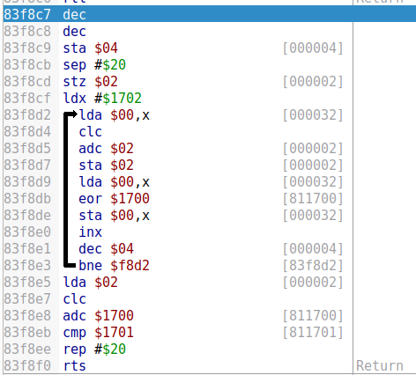The image size is (416, 375).
Task: Click [000004] beside 'sta $04'
Action: 313,48
